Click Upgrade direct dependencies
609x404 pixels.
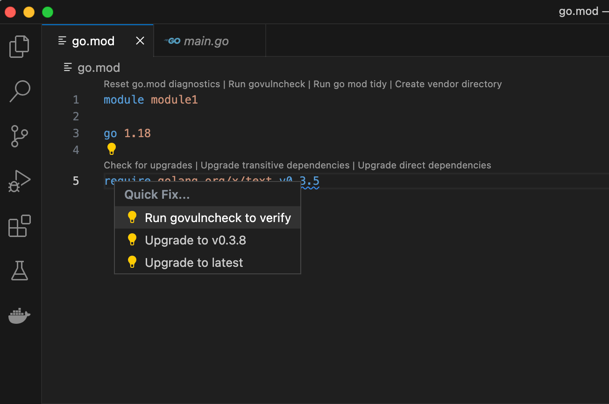pos(424,165)
